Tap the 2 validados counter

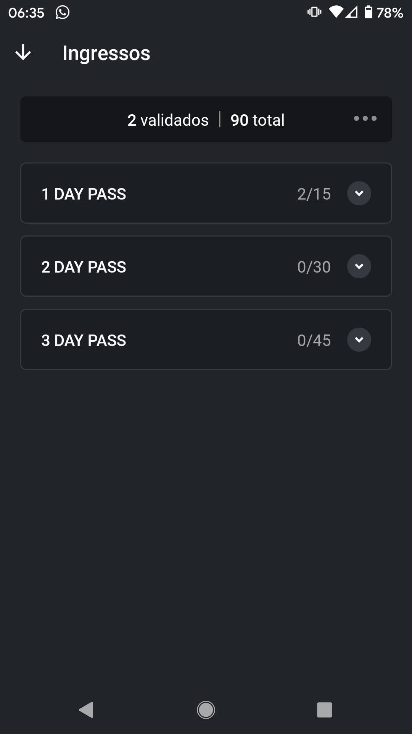[168, 120]
